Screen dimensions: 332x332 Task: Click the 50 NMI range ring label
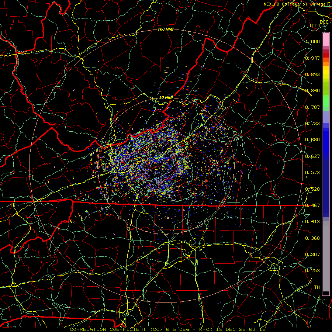tap(166, 97)
